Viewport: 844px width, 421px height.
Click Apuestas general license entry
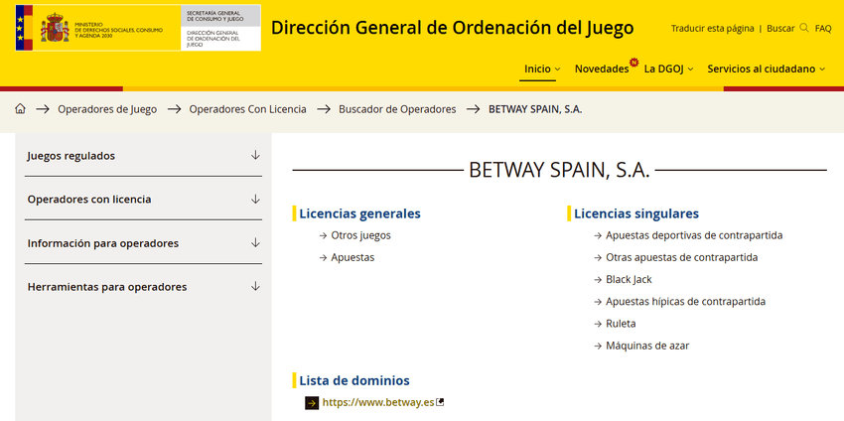tap(352, 257)
